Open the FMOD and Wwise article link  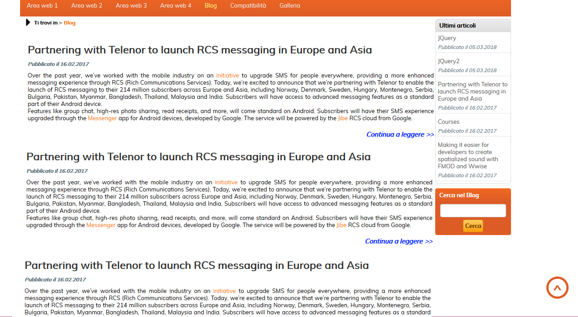[468, 155]
